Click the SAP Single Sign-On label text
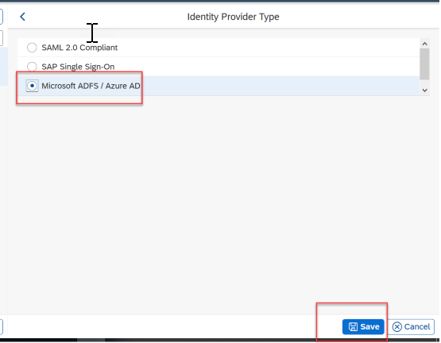Screen dimensions: 441x343 [78, 67]
